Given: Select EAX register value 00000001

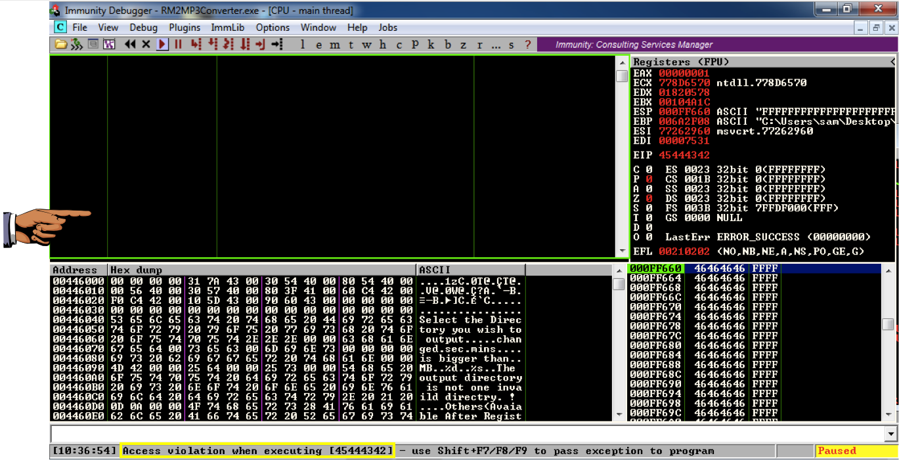Looking at the screenshot, I should [684, 73].
